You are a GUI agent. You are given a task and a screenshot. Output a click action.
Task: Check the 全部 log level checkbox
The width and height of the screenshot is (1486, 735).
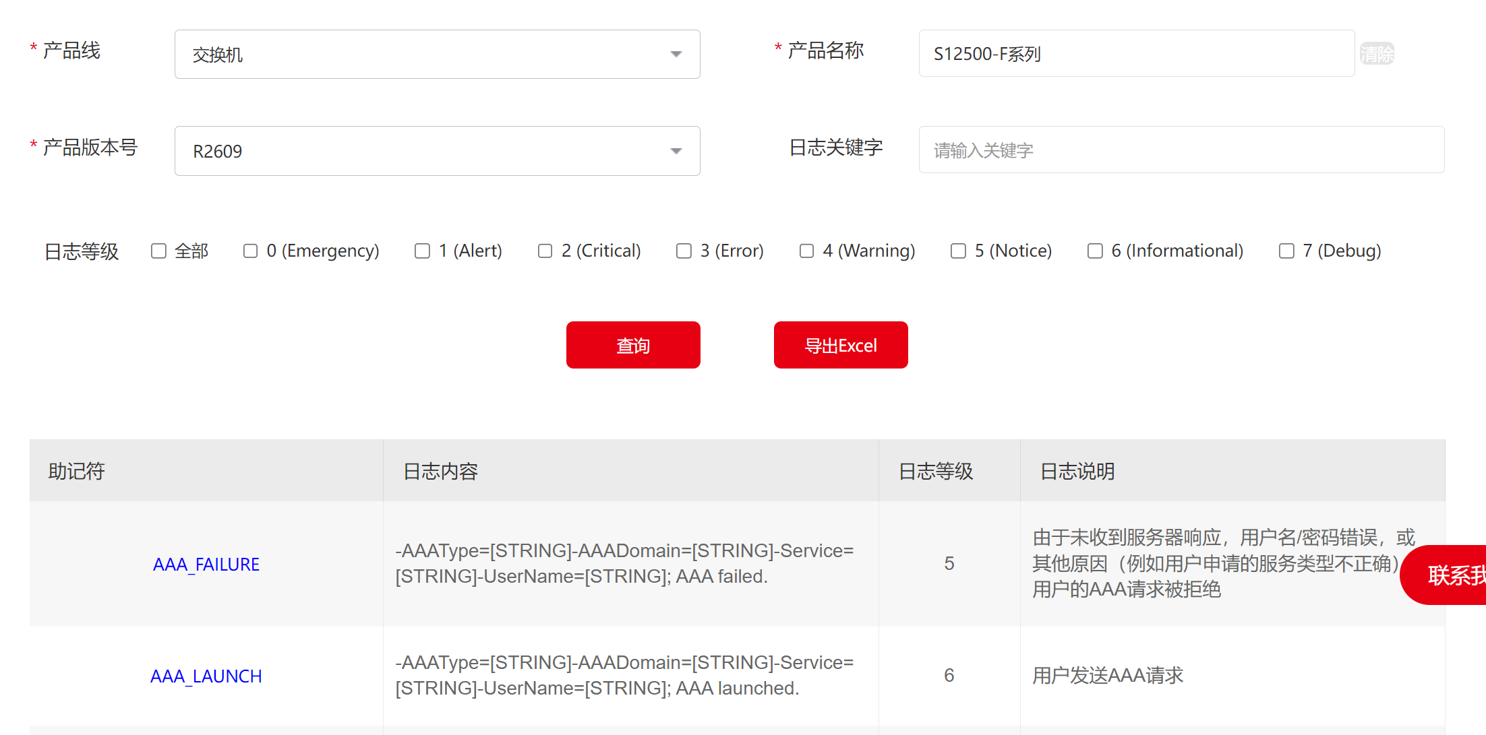(x=159, y=251)
